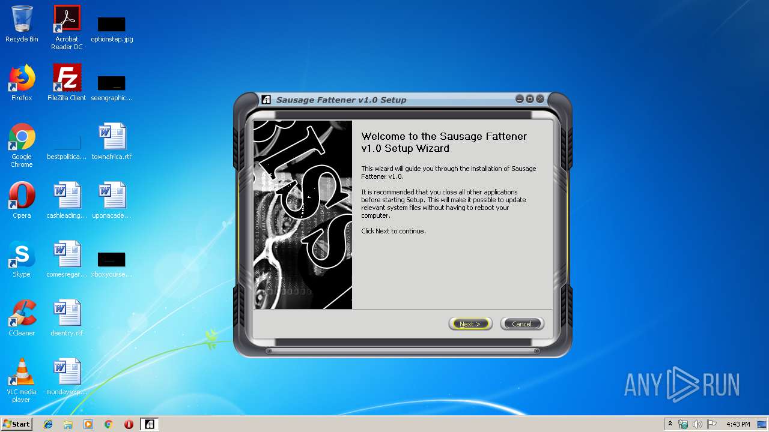Select the Skype desktop shortcut
The height and width of the screenshot is (432, 769).
[x=22, y=259]
